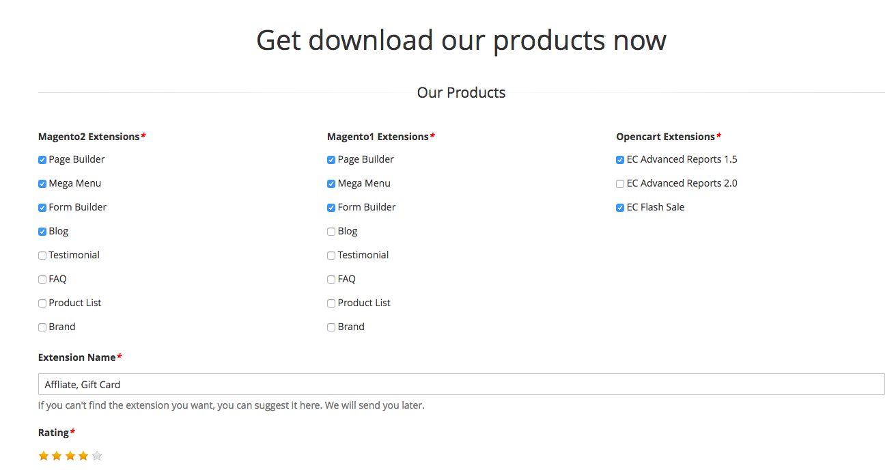Uncheck Magento2 Blog checkbox

pos(42,232)
